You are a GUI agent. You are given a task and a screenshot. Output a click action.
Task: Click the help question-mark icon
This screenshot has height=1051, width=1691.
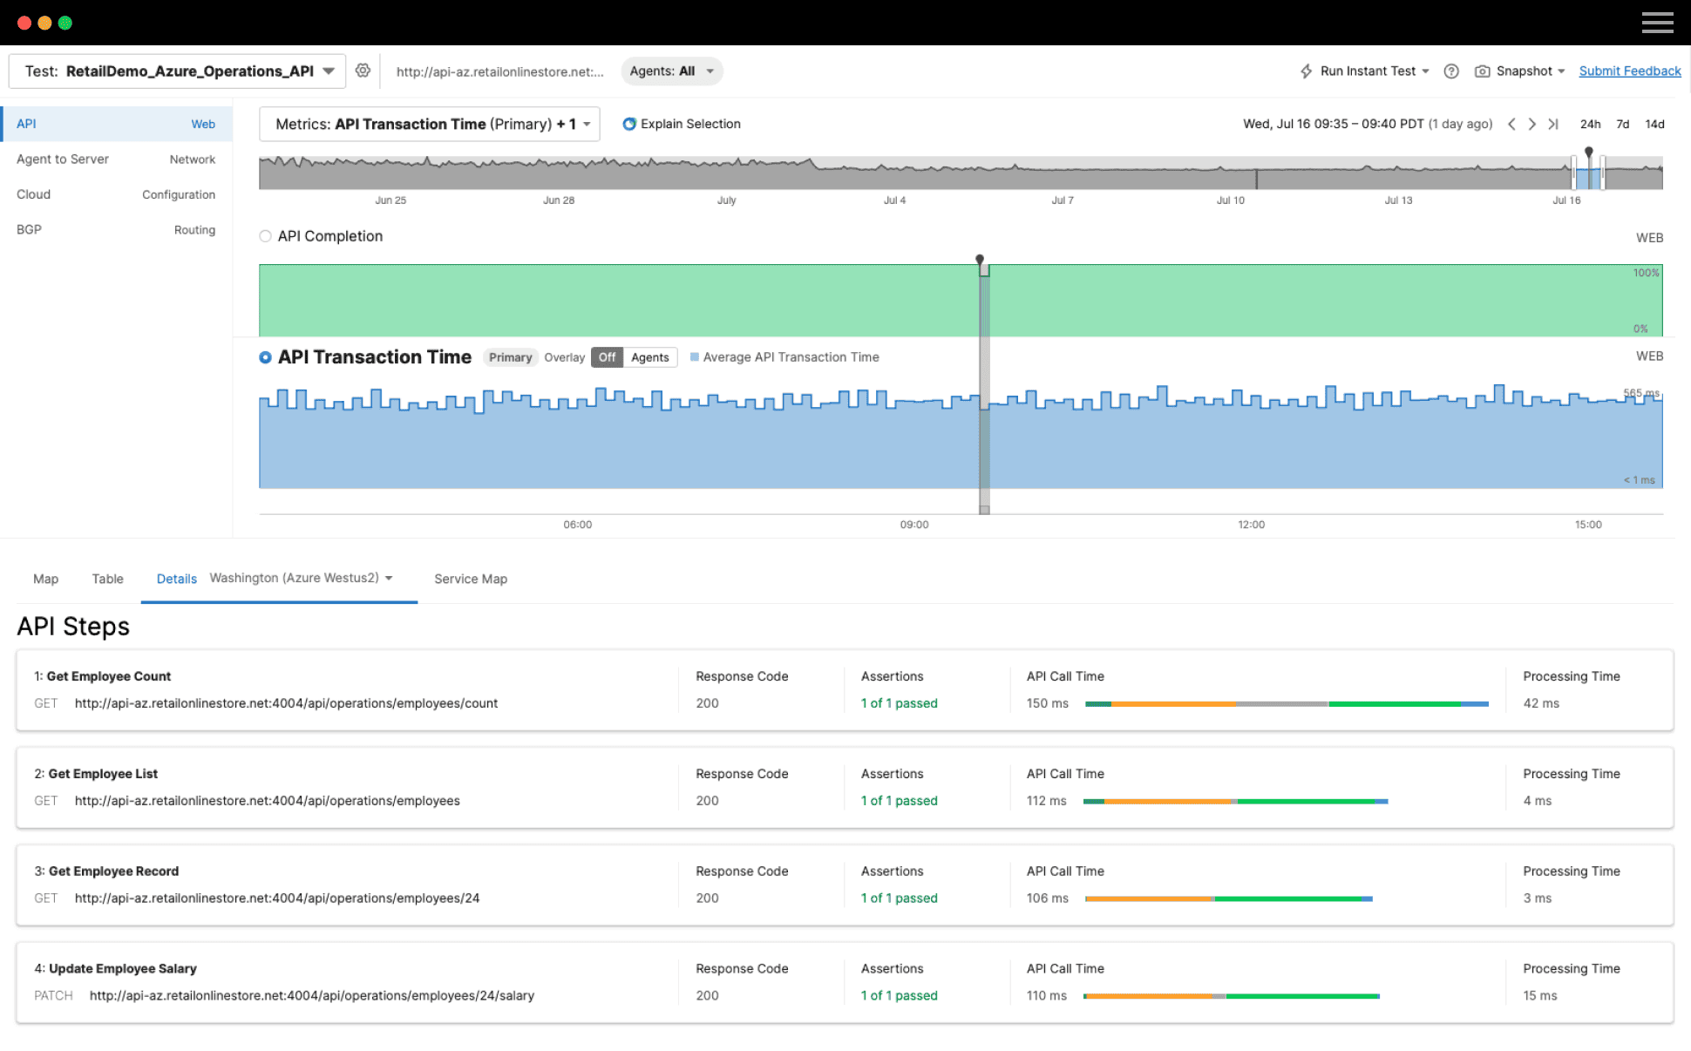(x=1450, y=71)
